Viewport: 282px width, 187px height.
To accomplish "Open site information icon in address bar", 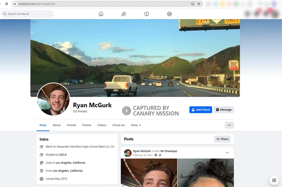I will click(15, 4).
